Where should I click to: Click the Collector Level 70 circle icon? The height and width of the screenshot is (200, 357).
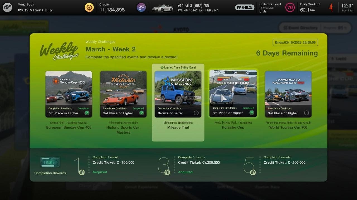pos(290,7)
